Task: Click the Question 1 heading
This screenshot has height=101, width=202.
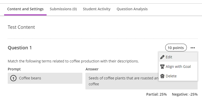Action: tap(20, 48)
